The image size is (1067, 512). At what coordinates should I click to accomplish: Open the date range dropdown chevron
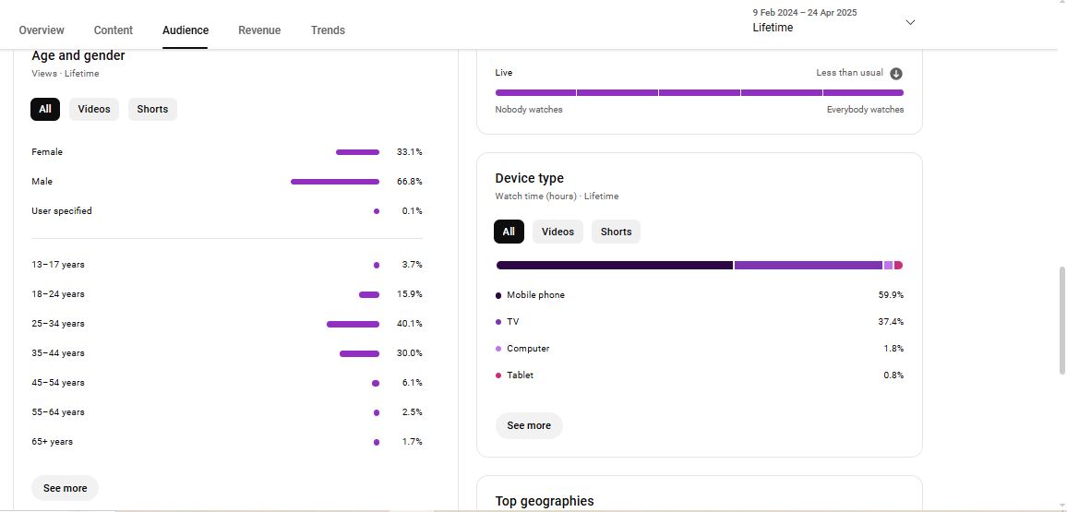pos(910,22)
